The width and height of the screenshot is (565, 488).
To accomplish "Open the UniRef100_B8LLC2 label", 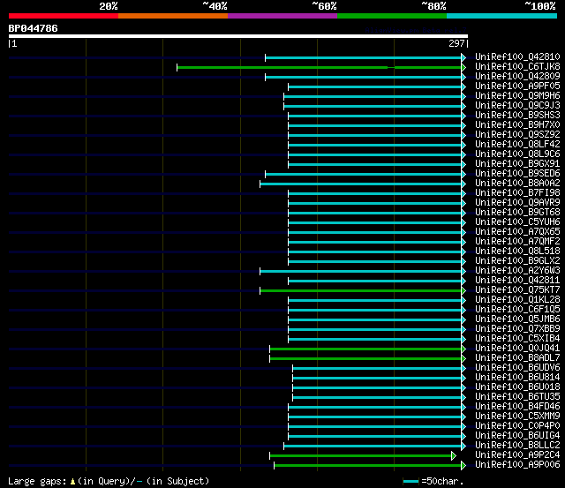I will (517, 446).
